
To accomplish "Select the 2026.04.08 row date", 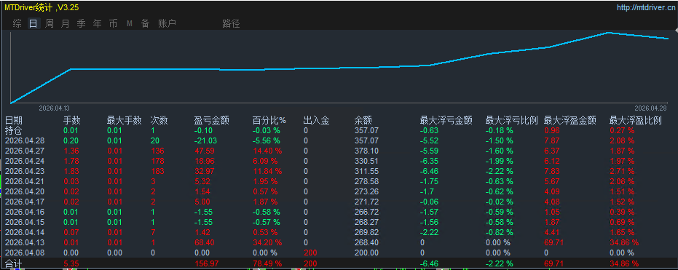I will coord(25,253).
